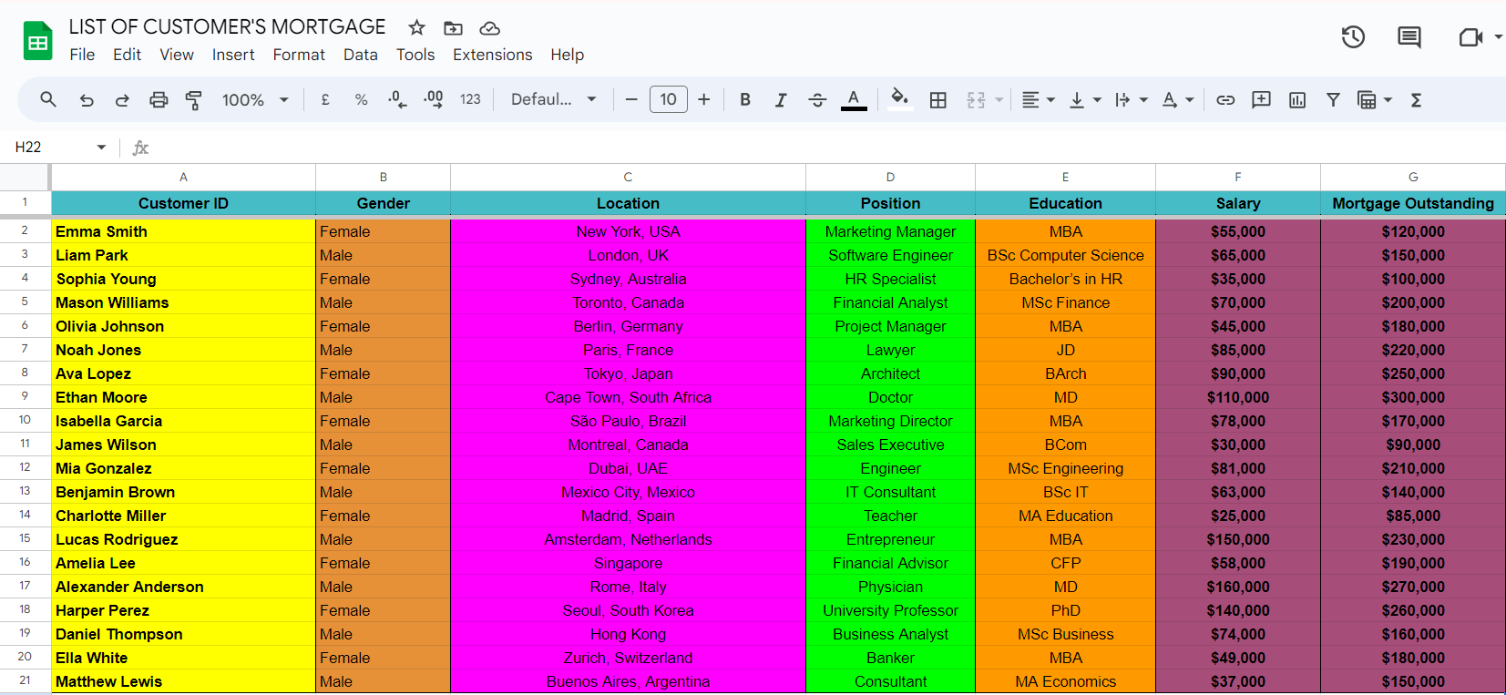Format as currency with pound icon
1506x695 pixels.
click(325, 100)
